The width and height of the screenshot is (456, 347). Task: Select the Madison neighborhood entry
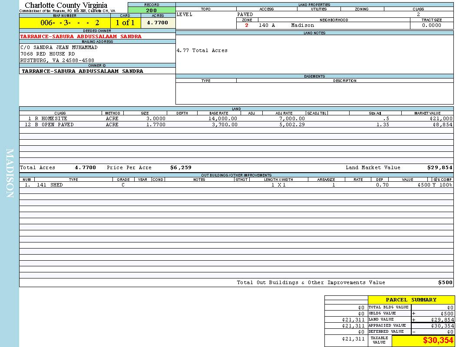[302, 25]
